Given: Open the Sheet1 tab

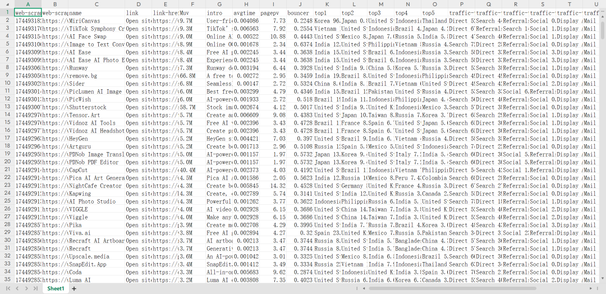Looking at the screenshot, I should 56,288.
